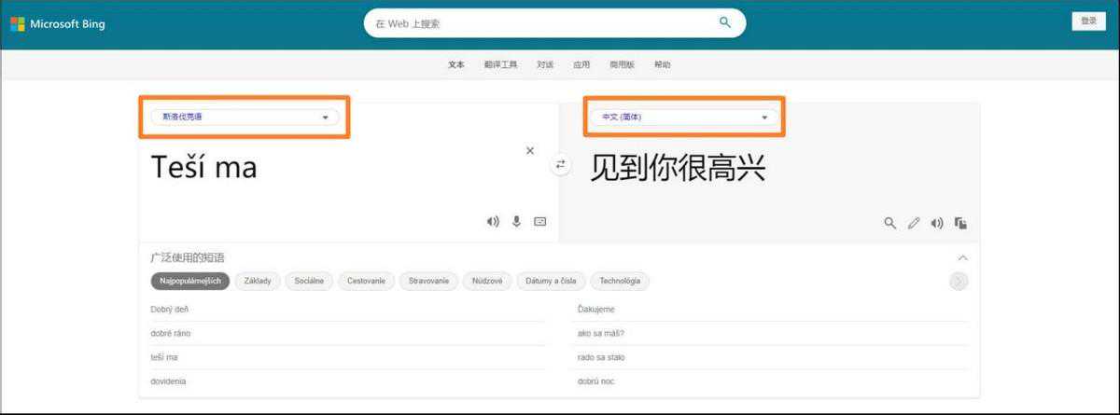Start voice input with the microphone
1120x415 pixels.
click(x=516, y=222)
